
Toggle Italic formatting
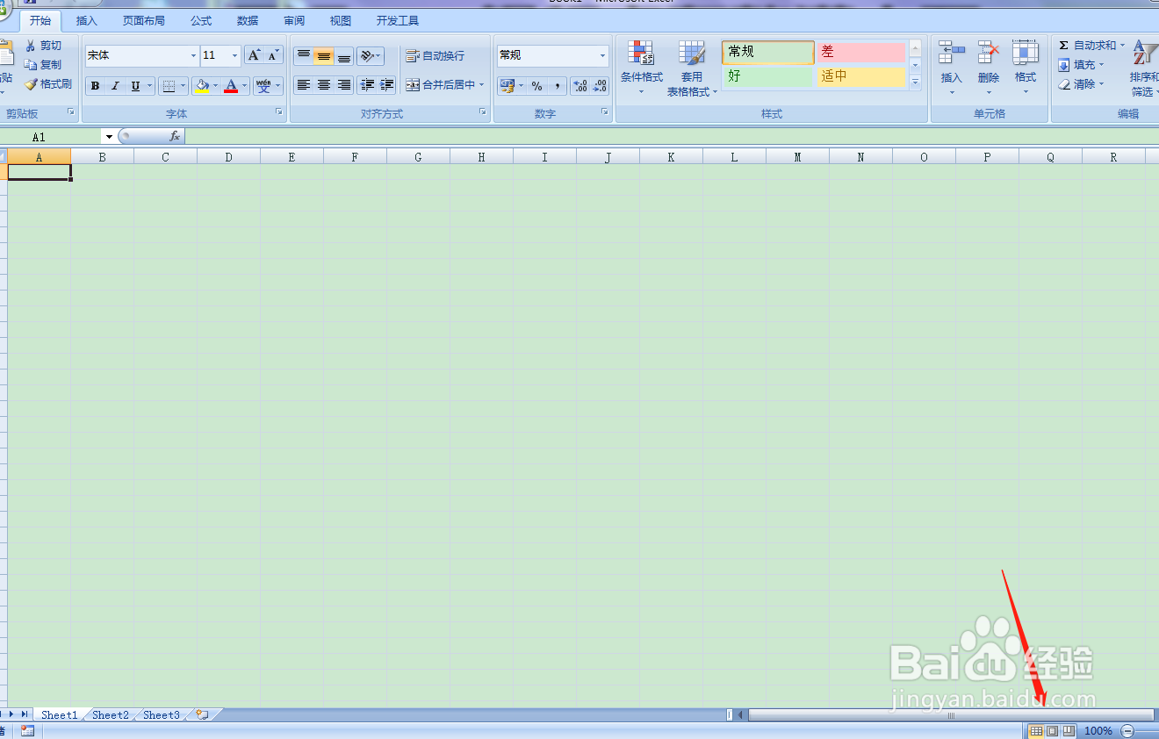115,86
